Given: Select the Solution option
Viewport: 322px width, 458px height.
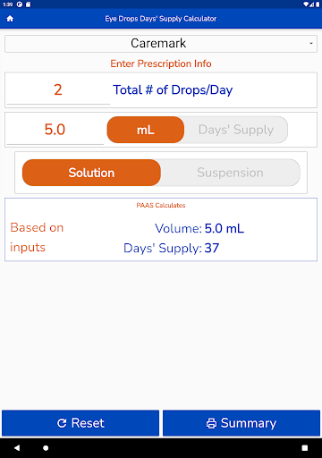Looking at the screenshot, I should pos(91,173).
